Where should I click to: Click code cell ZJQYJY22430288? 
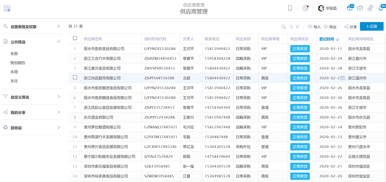159,118
